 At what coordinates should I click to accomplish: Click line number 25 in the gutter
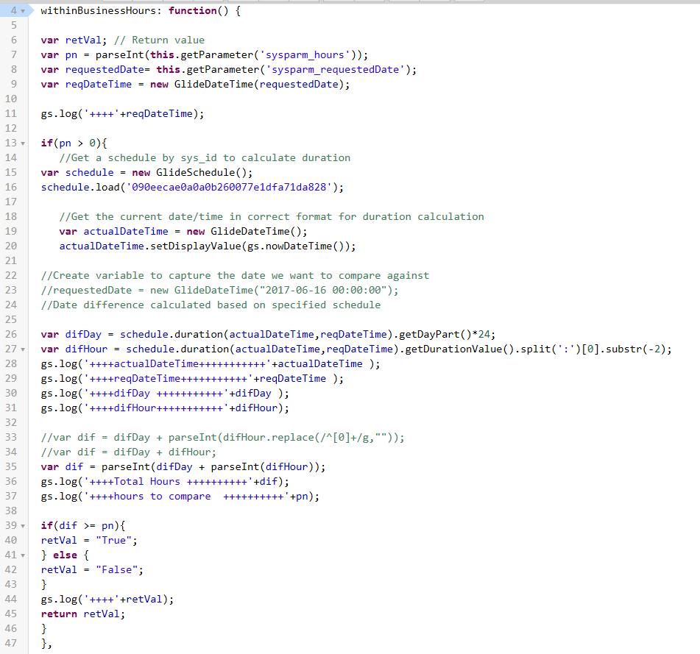11,320
